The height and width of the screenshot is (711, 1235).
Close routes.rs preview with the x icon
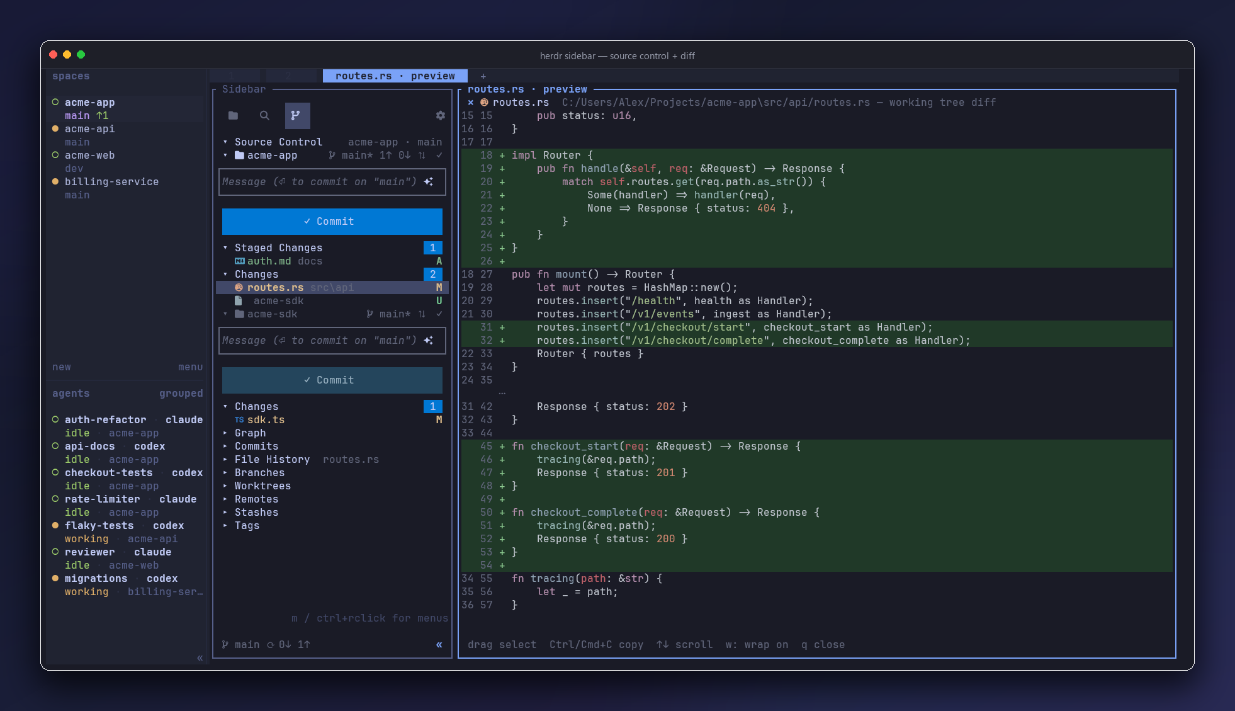tap(471, 102)
